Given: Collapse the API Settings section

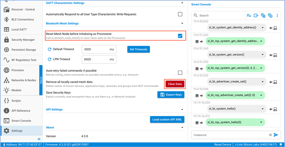Looking at the screenshot, I should tap(182, 110).
